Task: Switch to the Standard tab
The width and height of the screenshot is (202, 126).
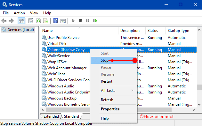Action: click(71, 116)
